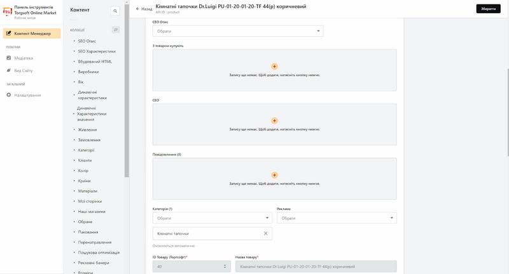Click the Назва товару input field
509x274 pixels.
(x=316, y=266)
